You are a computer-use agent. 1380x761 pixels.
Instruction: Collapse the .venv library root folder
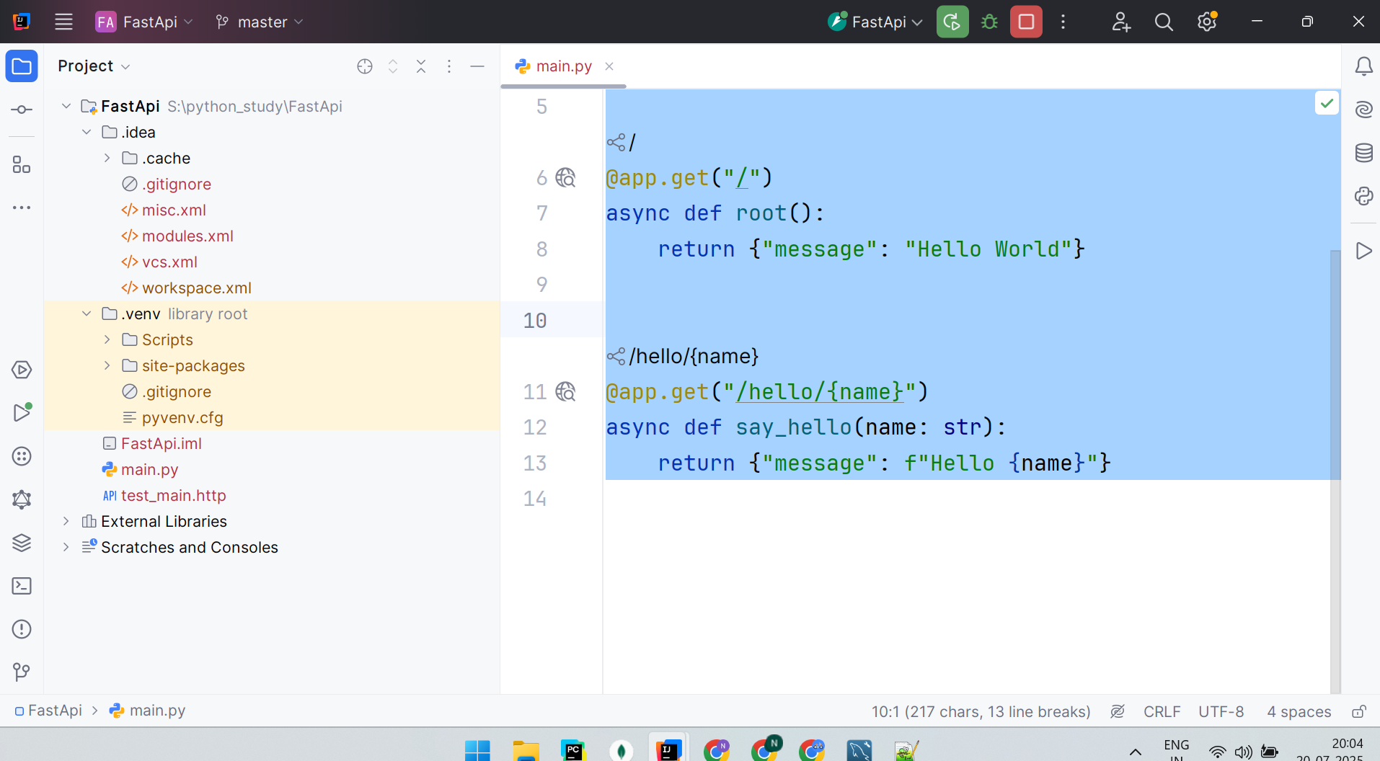tap(87, 313)
